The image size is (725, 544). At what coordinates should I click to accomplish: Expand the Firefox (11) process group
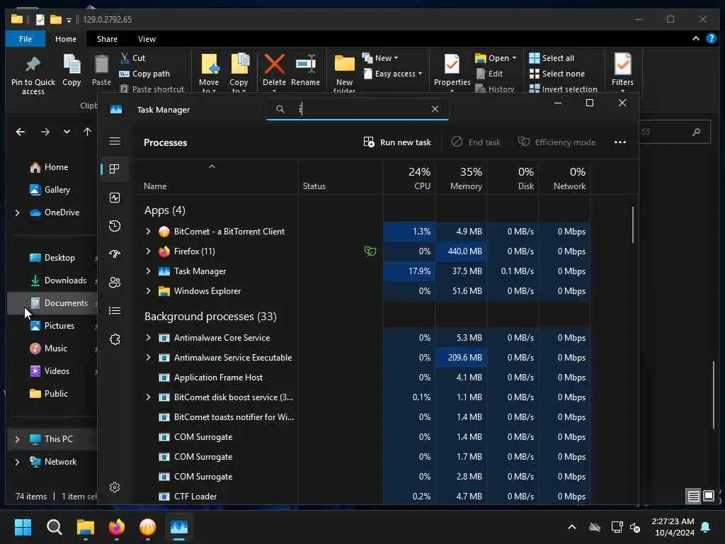click(x=148, y=251)
